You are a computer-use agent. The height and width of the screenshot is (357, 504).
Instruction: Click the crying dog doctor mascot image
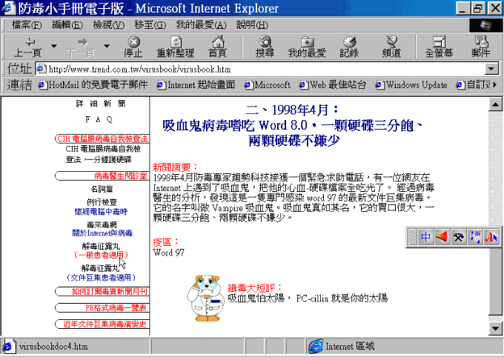(x=206, y=298)
